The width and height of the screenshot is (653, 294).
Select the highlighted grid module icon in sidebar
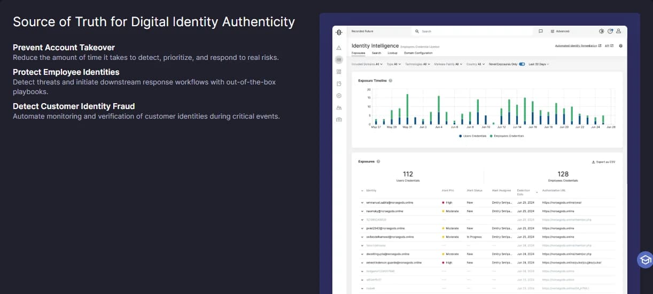pos(339,60)
